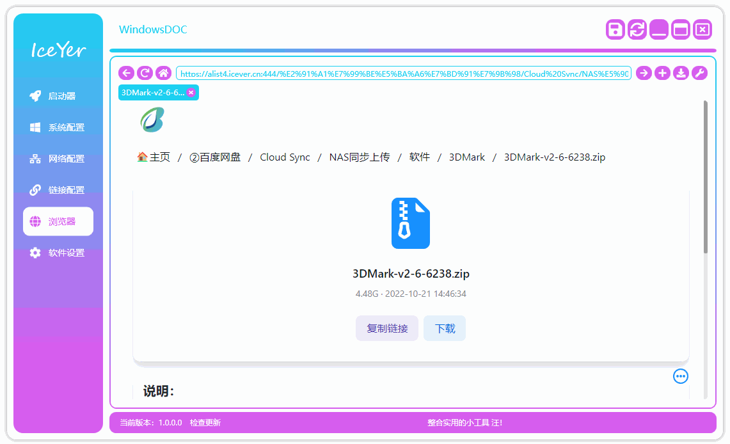Reload the page with the refresh icon
The width and height of the screenshot is (730, 444).
tap(145, 73)
